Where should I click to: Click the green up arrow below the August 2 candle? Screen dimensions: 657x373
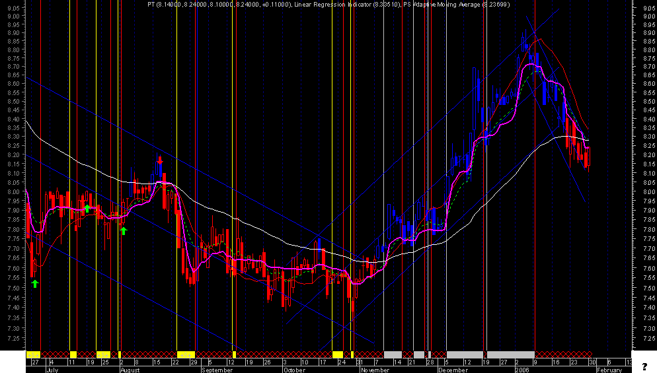[x=123, y=230]
